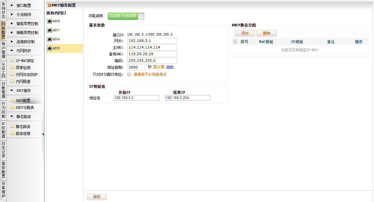Switch to 日志记录 vertical tab
The height and width of the screenshot is (202, 374).
(x=3, y=150)
